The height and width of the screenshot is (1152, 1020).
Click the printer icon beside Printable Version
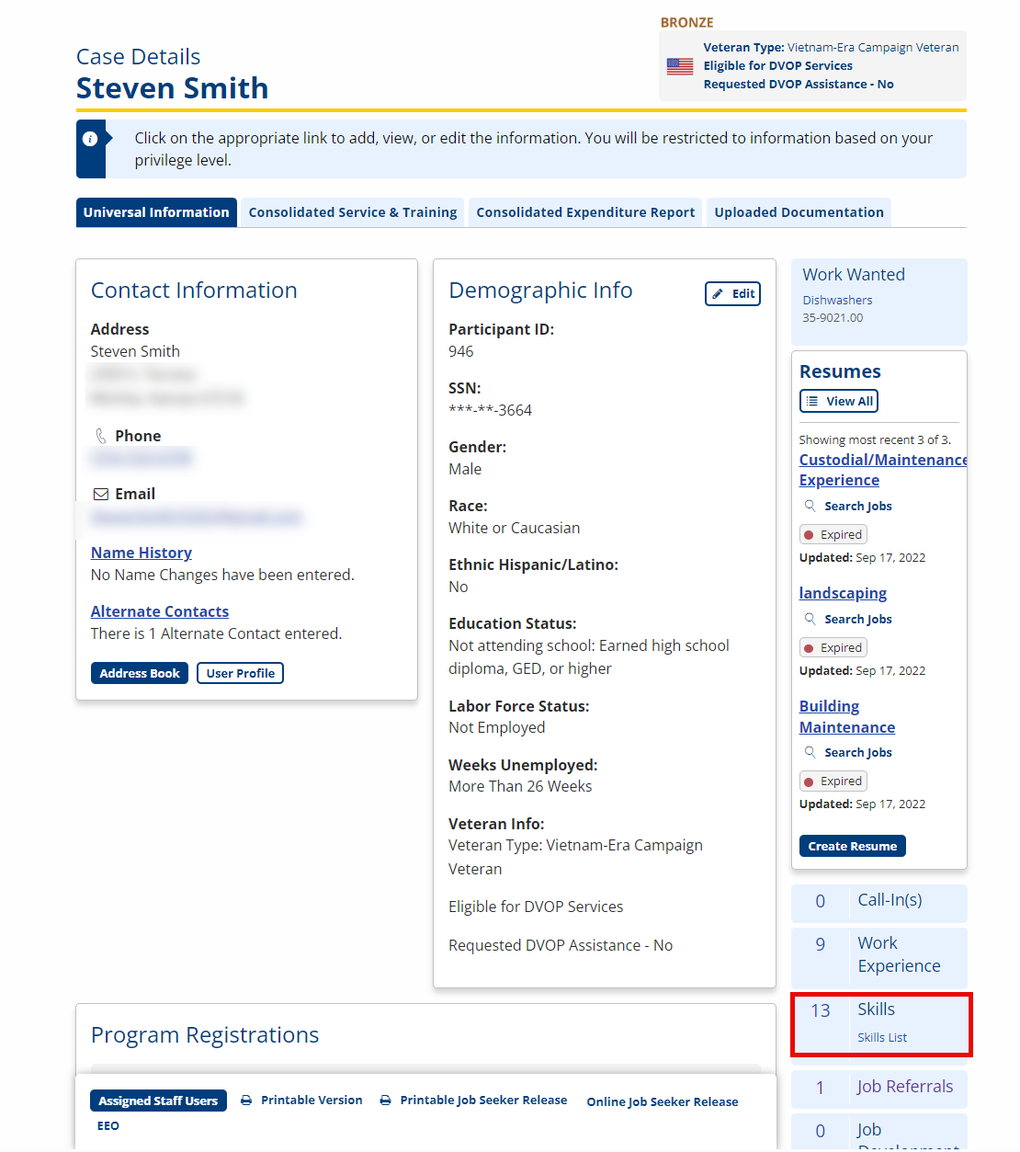click(x=246, y=1101)
